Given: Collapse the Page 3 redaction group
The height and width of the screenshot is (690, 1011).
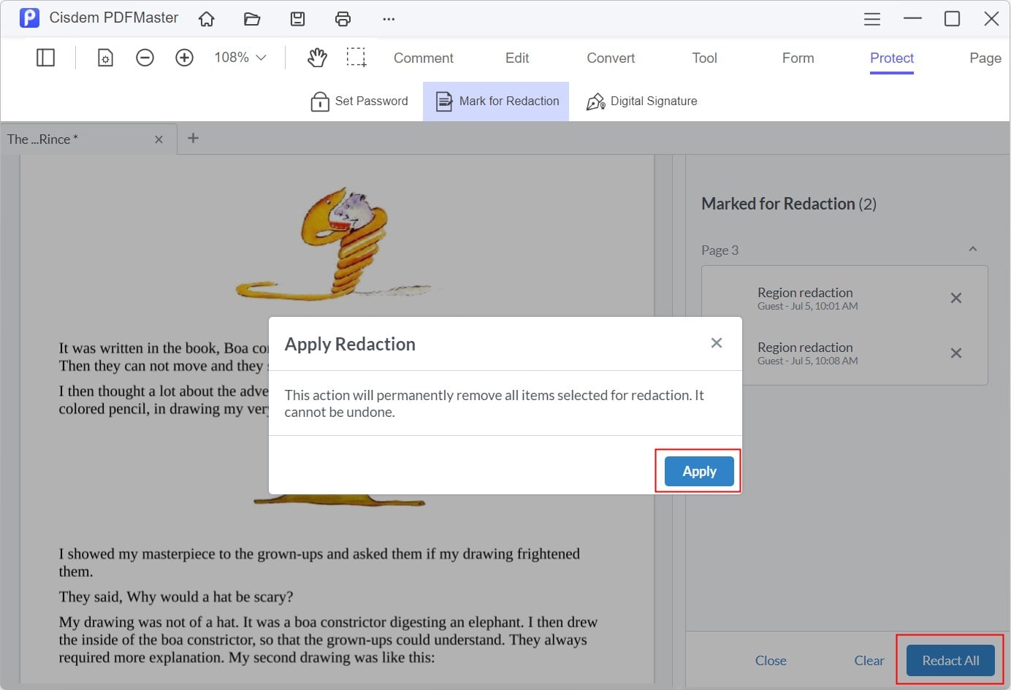Looking at the screenshot, I should [x=972, y=250].
